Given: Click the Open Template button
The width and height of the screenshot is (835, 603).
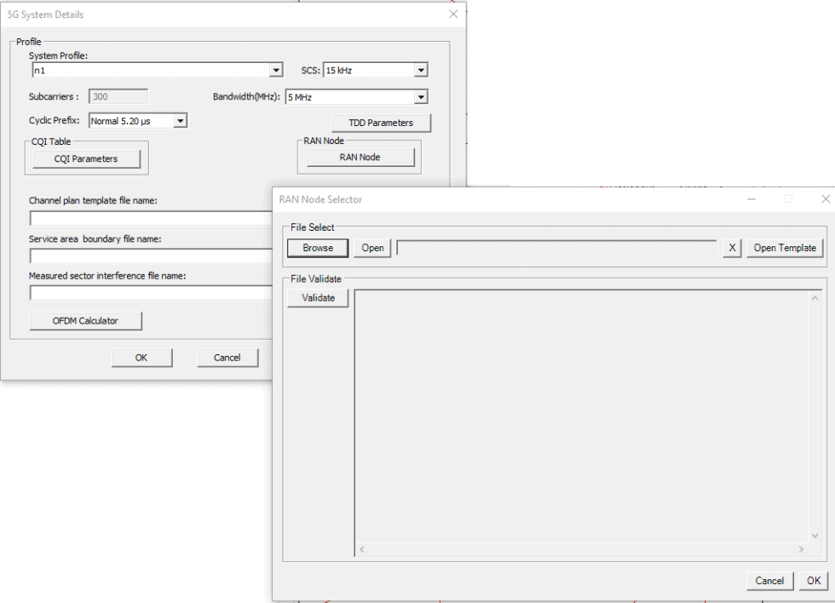Looking at the screenshot, I should (785, 248).
